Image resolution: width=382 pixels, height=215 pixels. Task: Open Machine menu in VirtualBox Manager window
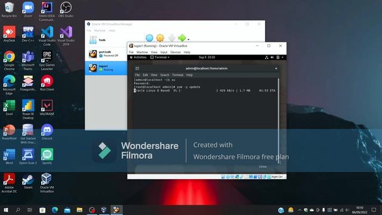click(100, 30)
